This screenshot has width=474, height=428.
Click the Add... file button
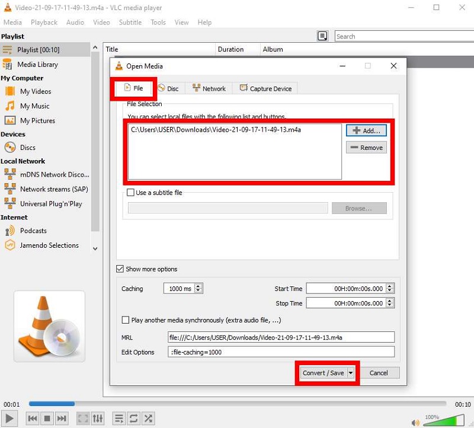[366, 130]
